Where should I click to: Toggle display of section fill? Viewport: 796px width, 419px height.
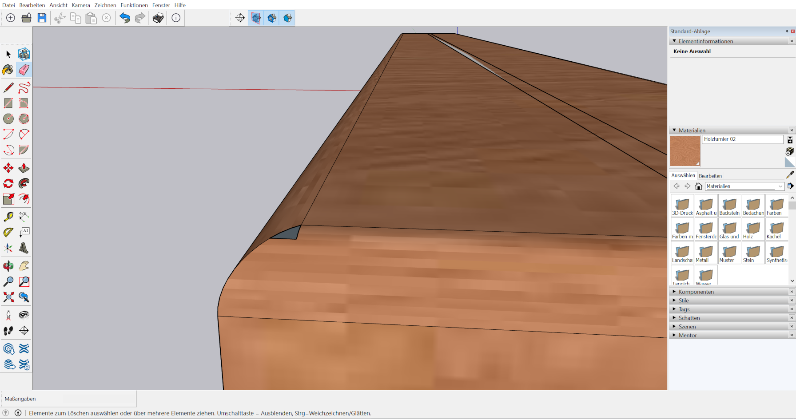click(287, 18)
